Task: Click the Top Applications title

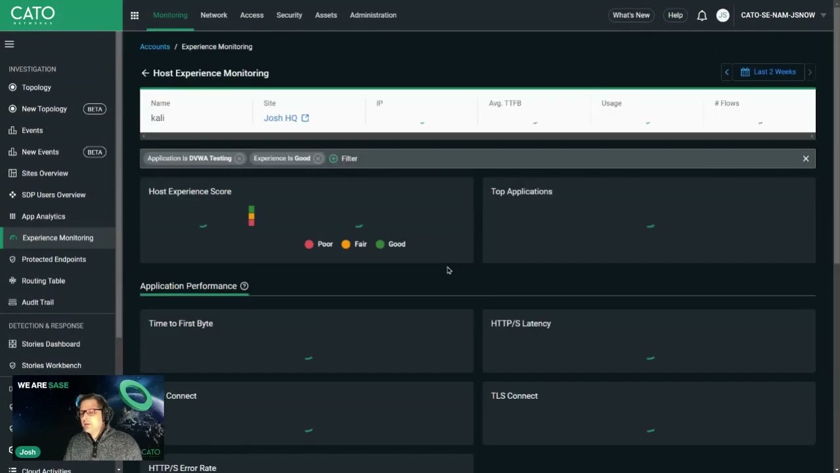Action: point(522,191)
